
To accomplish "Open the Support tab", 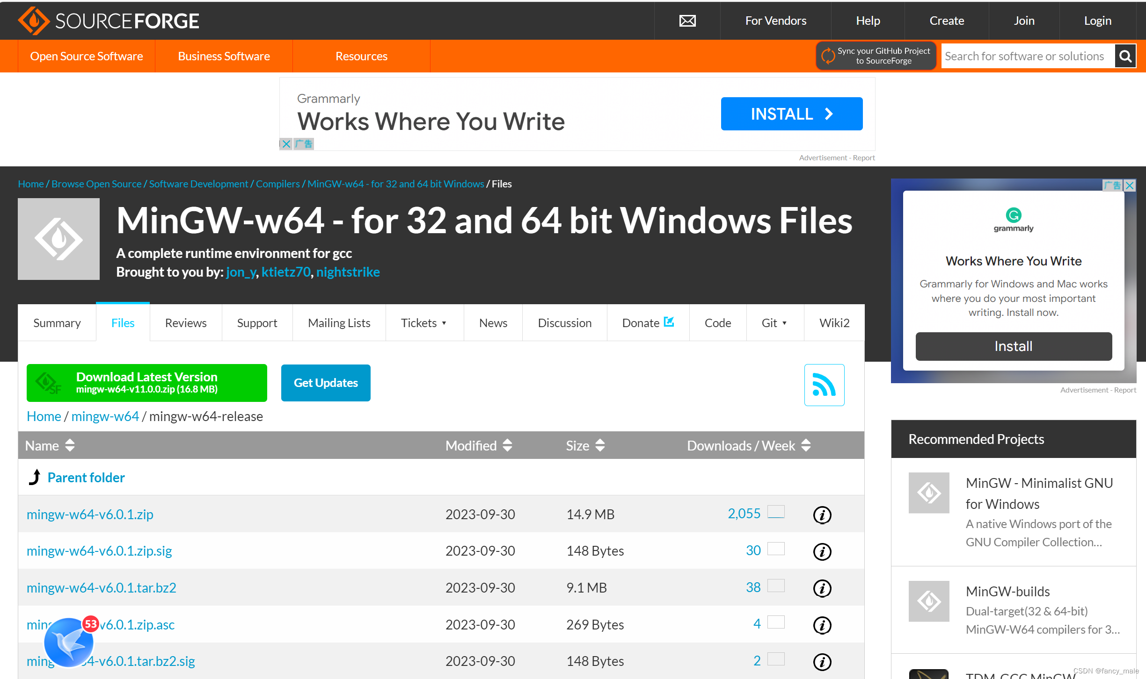I will (x=257, y=323).
